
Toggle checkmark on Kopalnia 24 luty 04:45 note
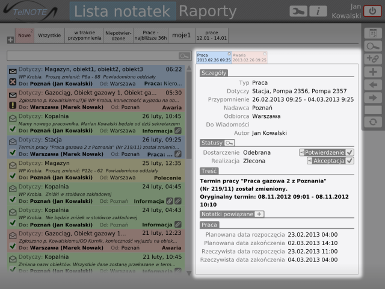pyautogui.click(x=13, y=199)
